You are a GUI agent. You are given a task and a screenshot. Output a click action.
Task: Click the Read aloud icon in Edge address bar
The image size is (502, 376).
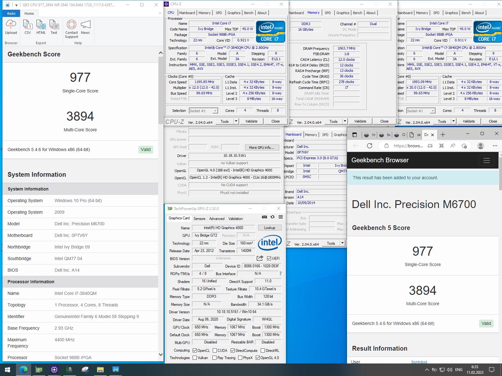[x=453, y=146]
